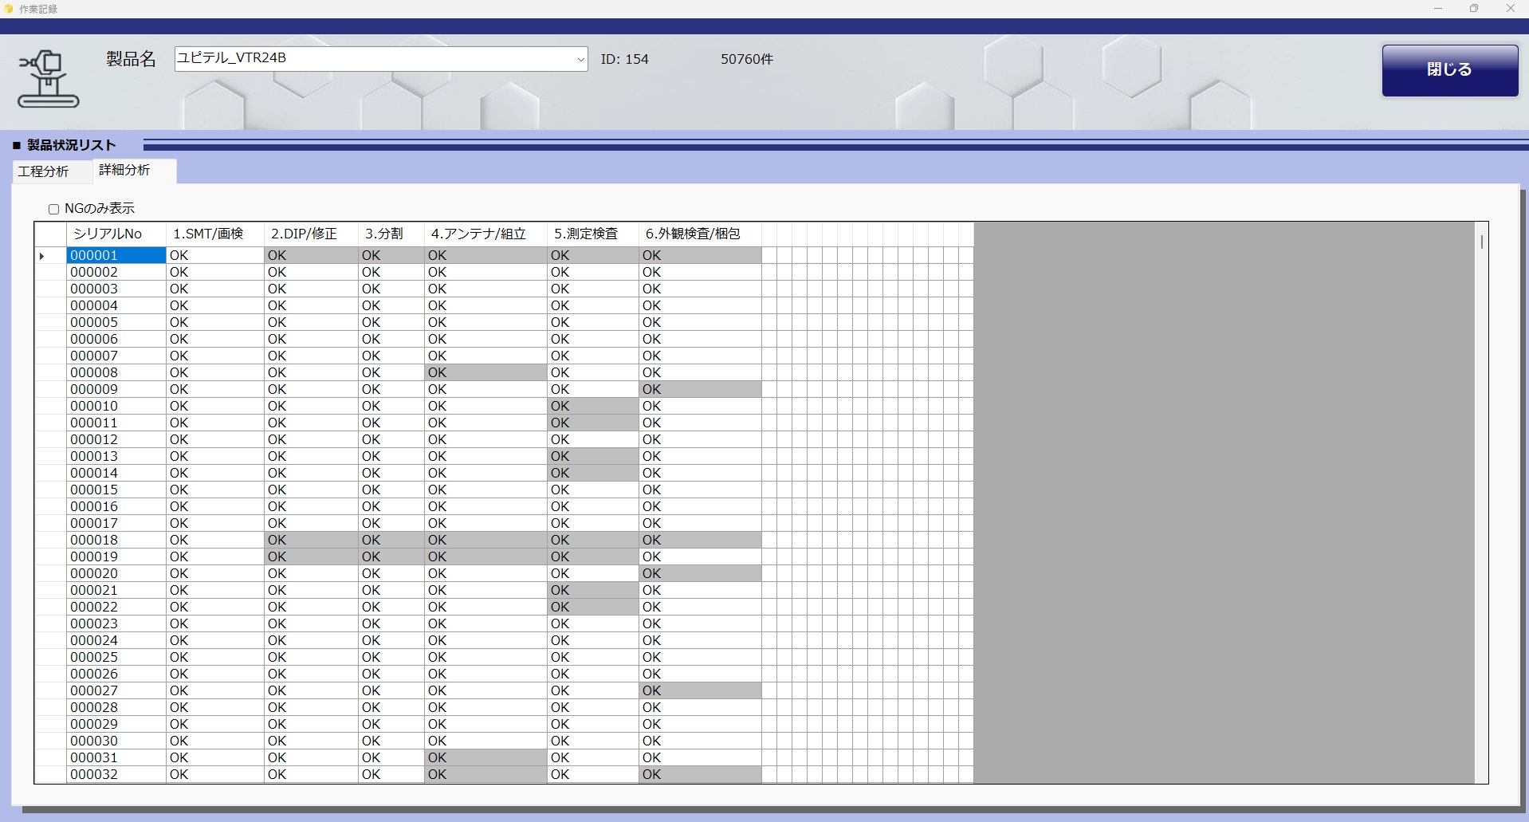This screenshot has width=1529, height=822.
Task: Select serial number cell 000018
Action: point(116,540)
